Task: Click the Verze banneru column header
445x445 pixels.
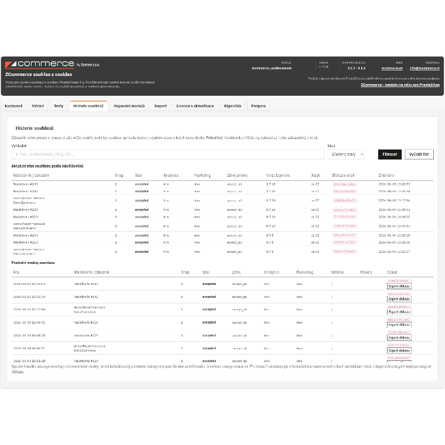Action: 278,176
